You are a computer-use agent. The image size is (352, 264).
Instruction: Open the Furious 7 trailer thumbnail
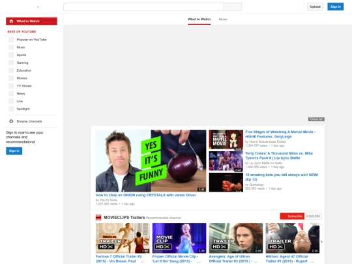pyautogui.click(x=123, y=238)
